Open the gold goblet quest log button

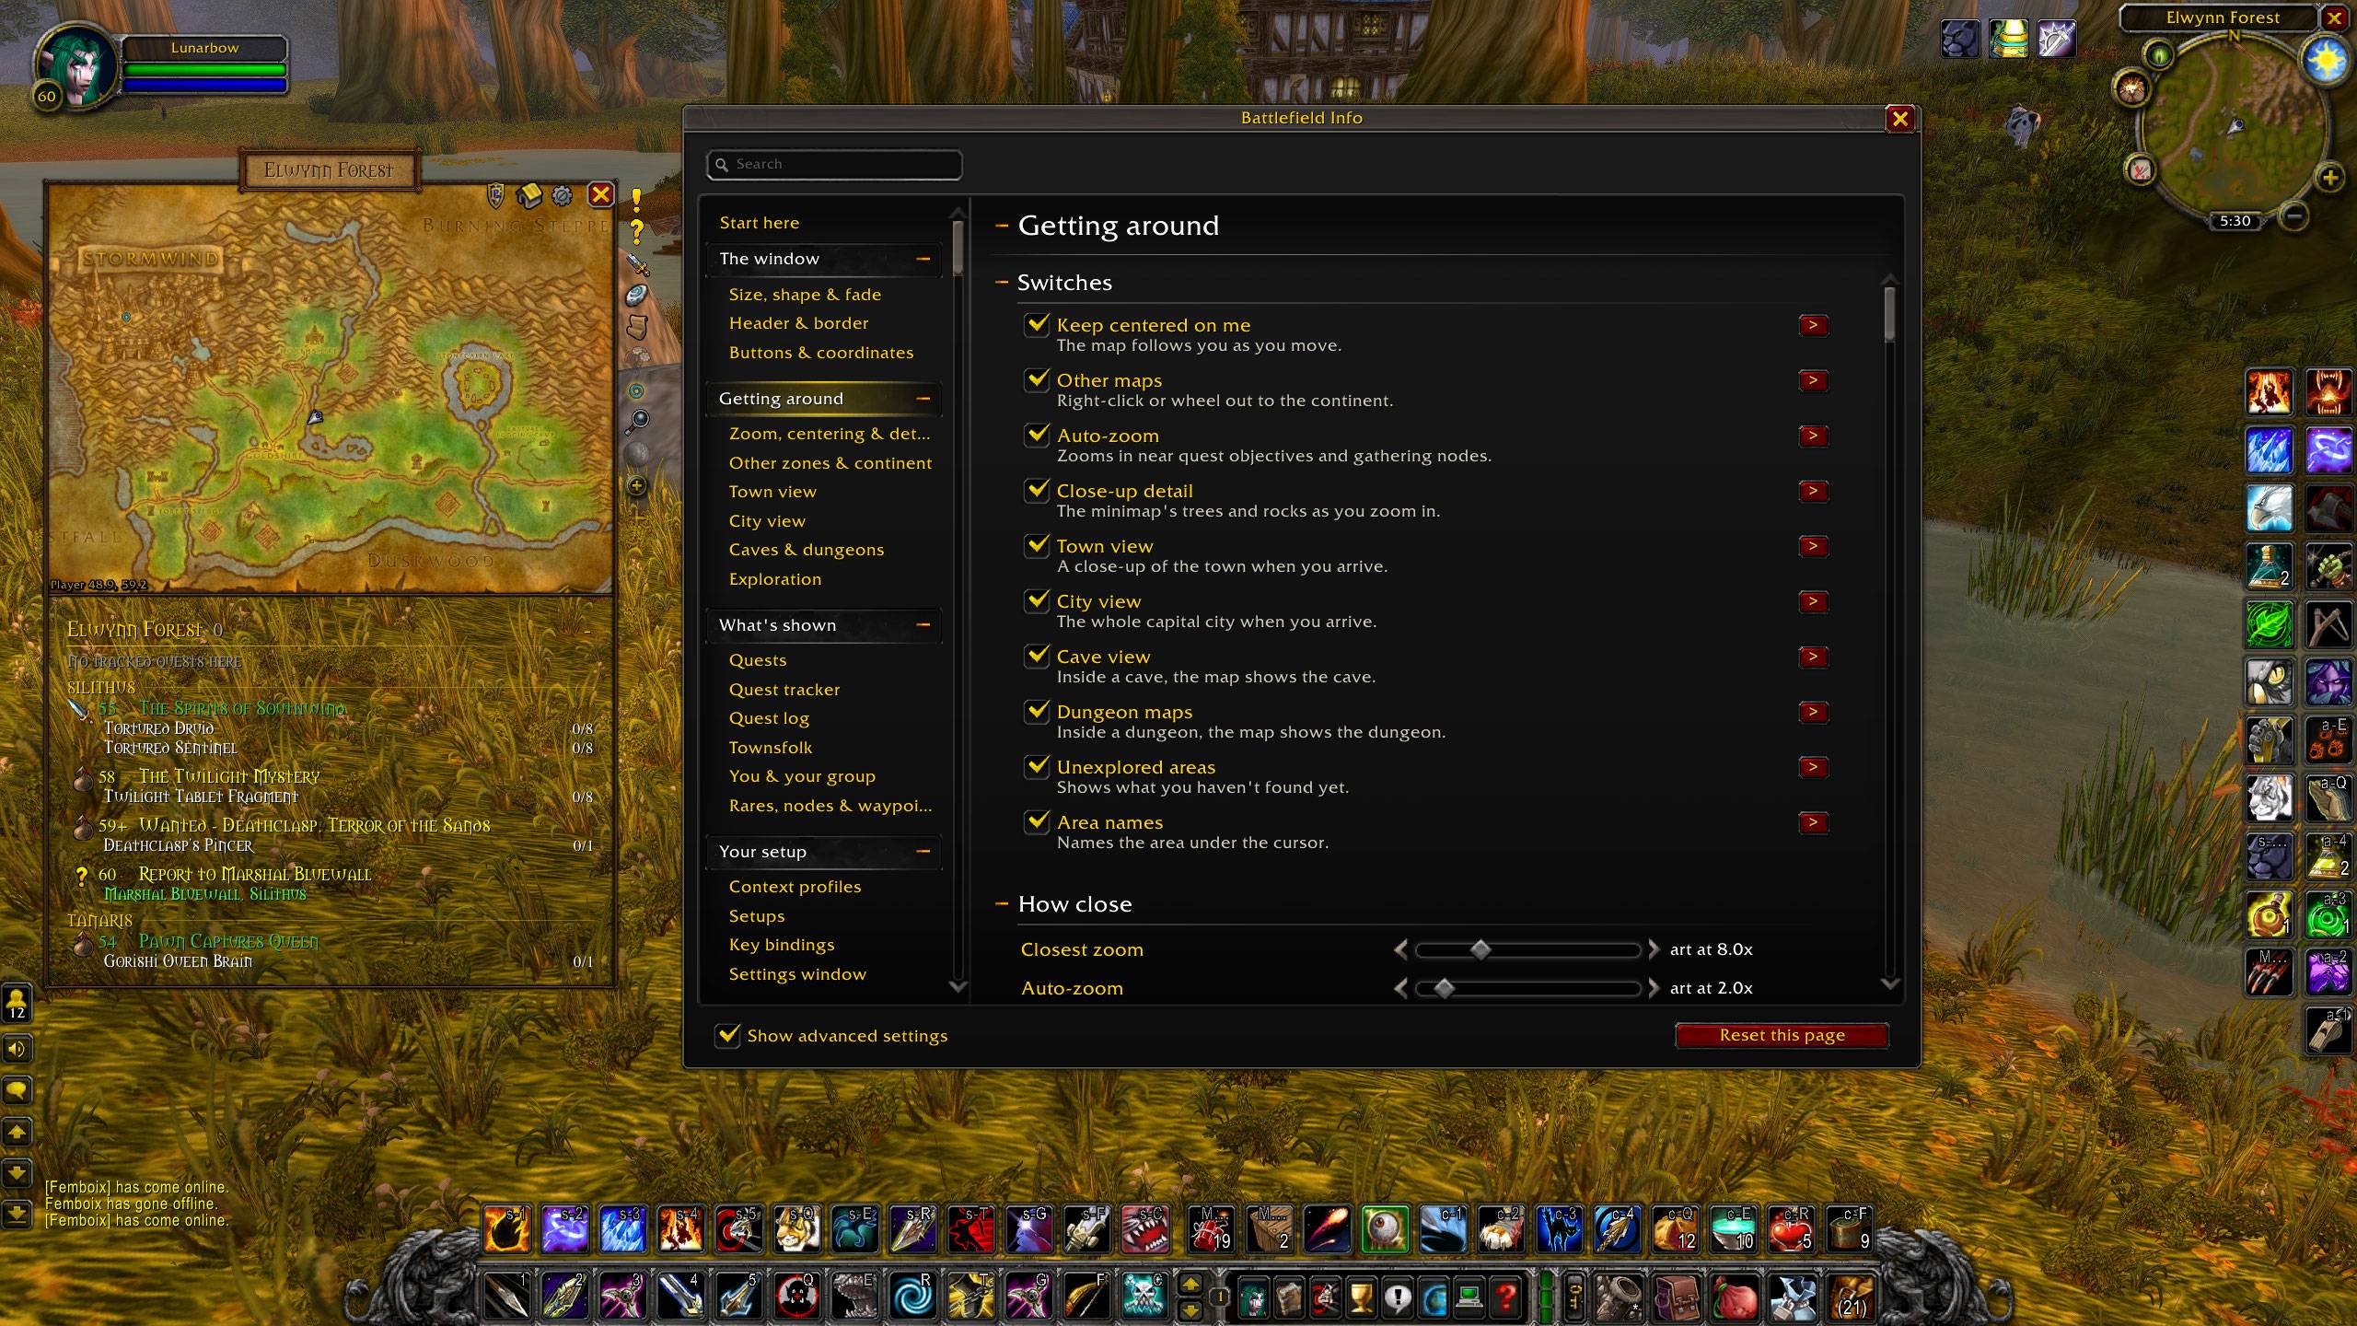(x=1362, y=1298)
